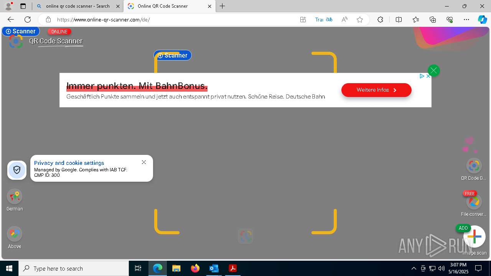The height and width of the screenshot is (276, 491).
Task: Close the Online QR Code Scanner tab
Action: tap(209, 6)
